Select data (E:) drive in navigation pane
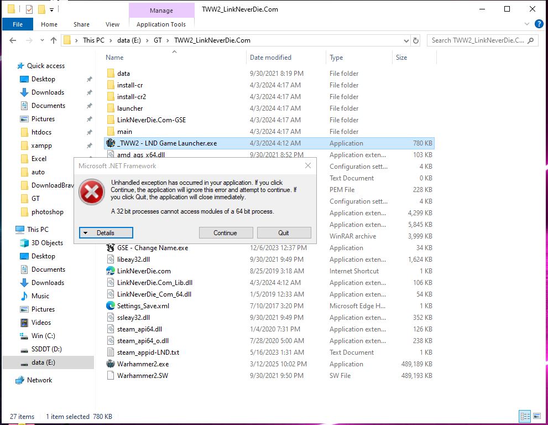This screenshot has width=548, height=425. [48, 362]
